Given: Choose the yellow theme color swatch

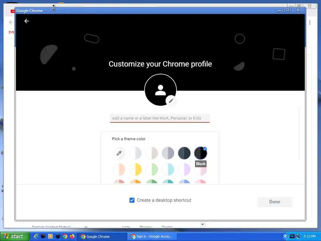Looking at the screenshot, I should (135, 169).
